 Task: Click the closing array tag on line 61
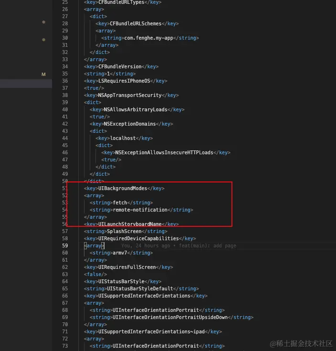pyautogui.click(x=95, y=260)
